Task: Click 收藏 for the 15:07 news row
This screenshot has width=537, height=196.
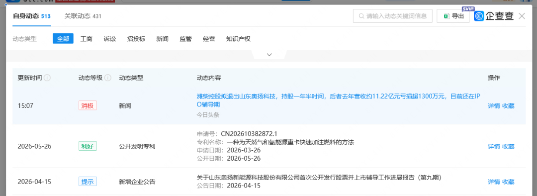Action: [x=508, y=106]
